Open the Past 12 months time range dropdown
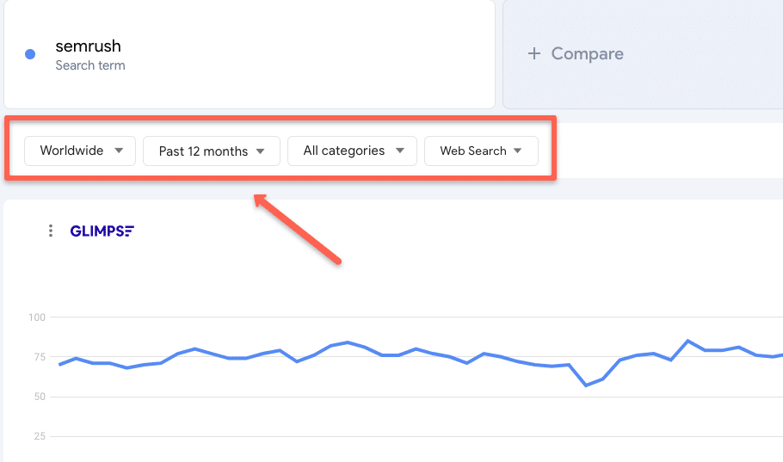This screenshot has height=462, width=783. [x=212, y=151]
